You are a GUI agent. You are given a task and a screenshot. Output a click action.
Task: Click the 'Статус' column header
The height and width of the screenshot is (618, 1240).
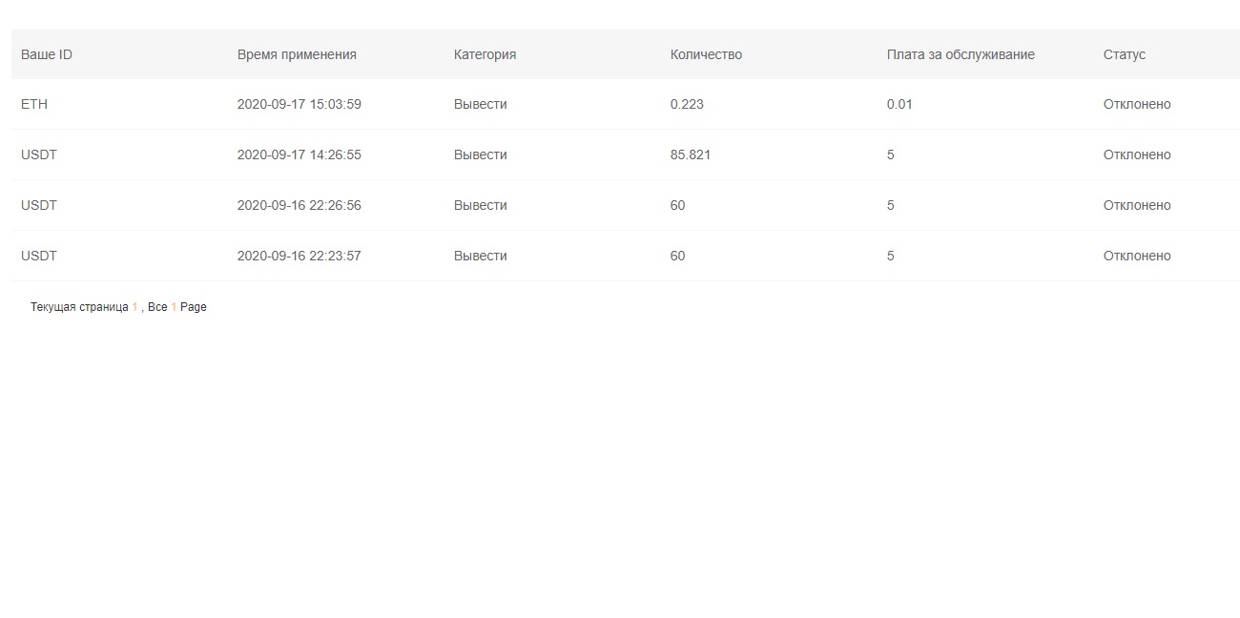1124,54
